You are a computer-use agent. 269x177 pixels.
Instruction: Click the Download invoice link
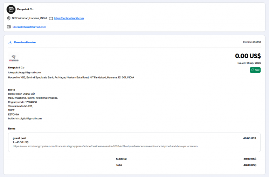click(x=25, y=42)
